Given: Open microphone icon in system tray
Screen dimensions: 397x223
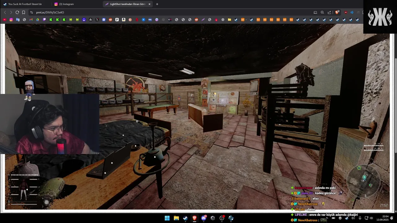Looking at the screenshot, I should tap(360, 218).
